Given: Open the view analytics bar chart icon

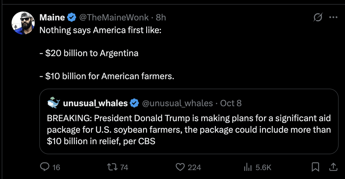Looking at the screenshot, I should point(248,167).
